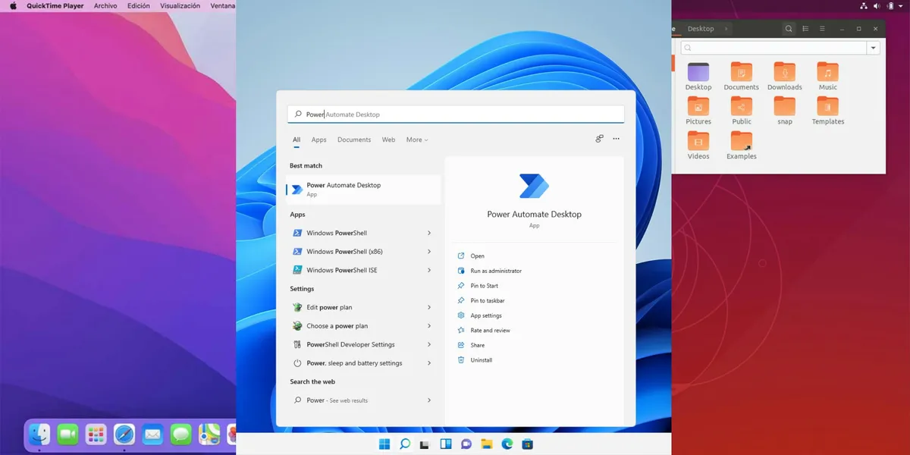Image resolution: width=910 pixels, height=455 pixels.
Task: Open File Explorer on Windows taskbar
Action: point(487,444)
